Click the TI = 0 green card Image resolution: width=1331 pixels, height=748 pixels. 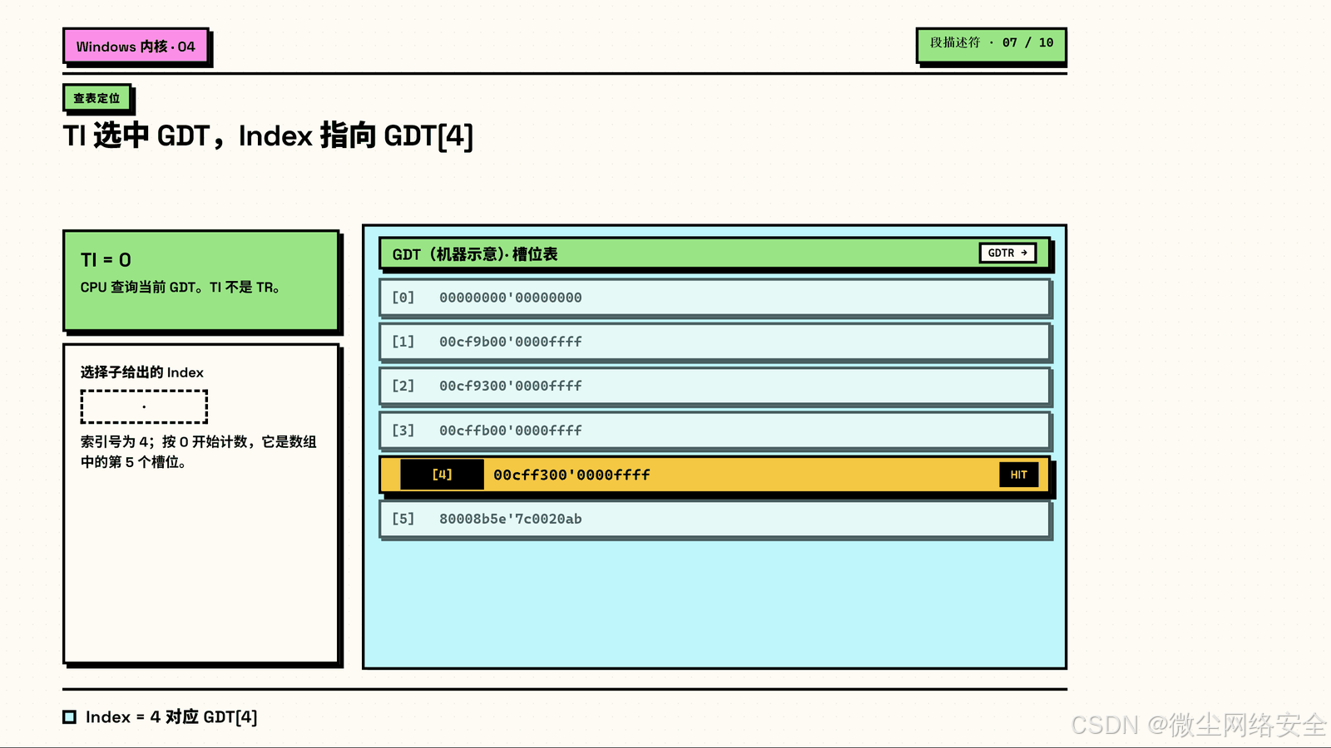(x=201, y=281)
